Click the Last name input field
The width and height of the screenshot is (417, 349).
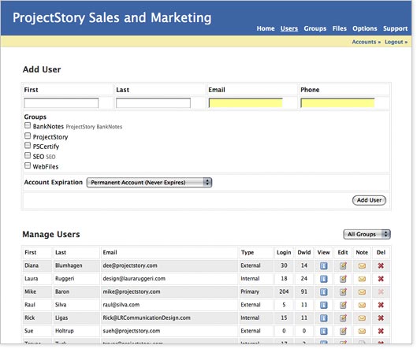(153, 103)
